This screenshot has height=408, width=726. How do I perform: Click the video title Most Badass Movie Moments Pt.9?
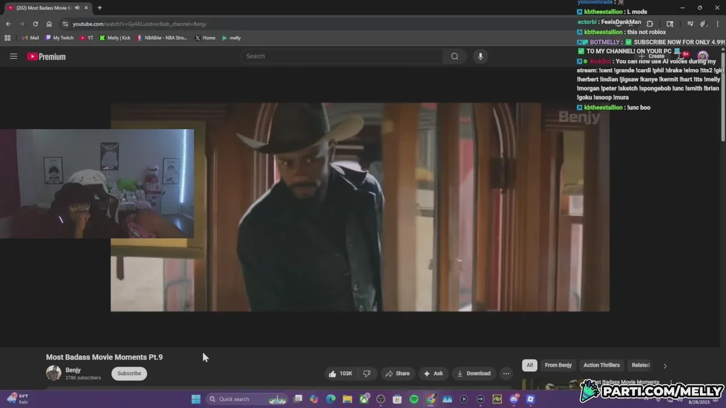pos(104,357)
